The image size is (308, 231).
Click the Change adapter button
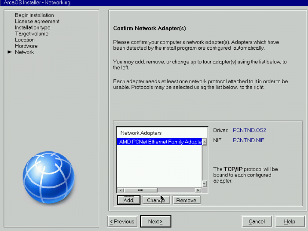[x=156, y=200]
